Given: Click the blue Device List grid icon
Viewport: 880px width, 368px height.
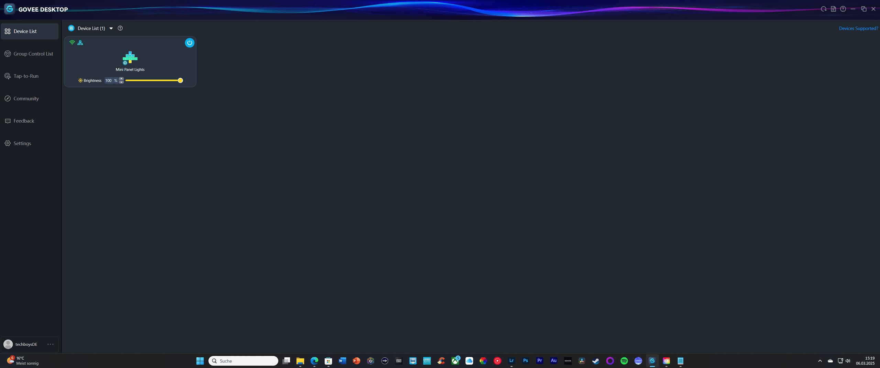Looking at the screenshot, I should pos(71,28).
